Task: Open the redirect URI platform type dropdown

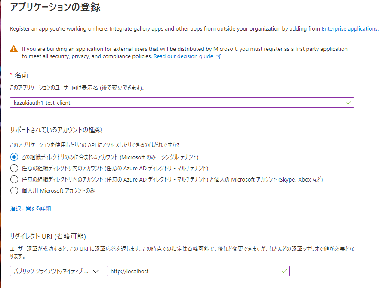Action: (x=56, y=271)
